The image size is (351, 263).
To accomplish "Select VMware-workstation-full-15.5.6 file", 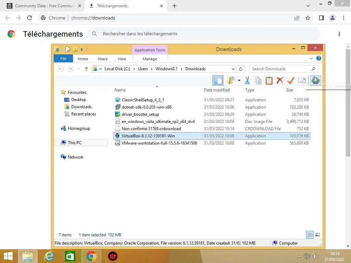I will coord(212,143).
